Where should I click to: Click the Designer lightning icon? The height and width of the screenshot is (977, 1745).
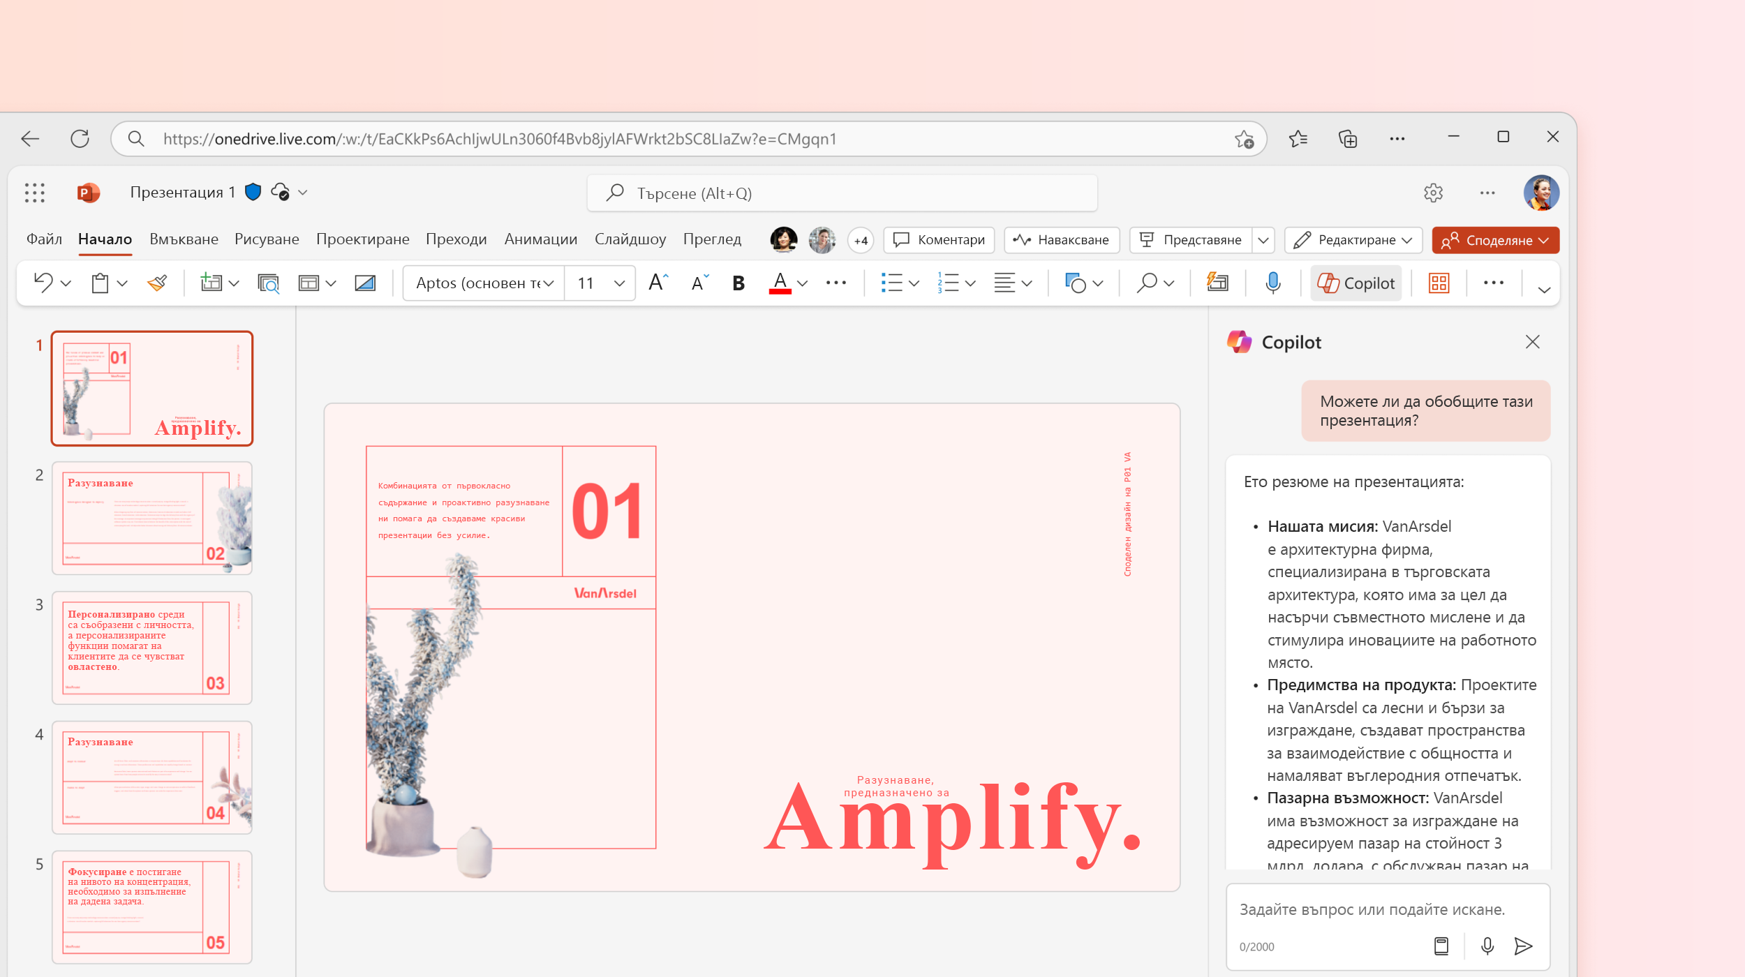point(1217,283)
